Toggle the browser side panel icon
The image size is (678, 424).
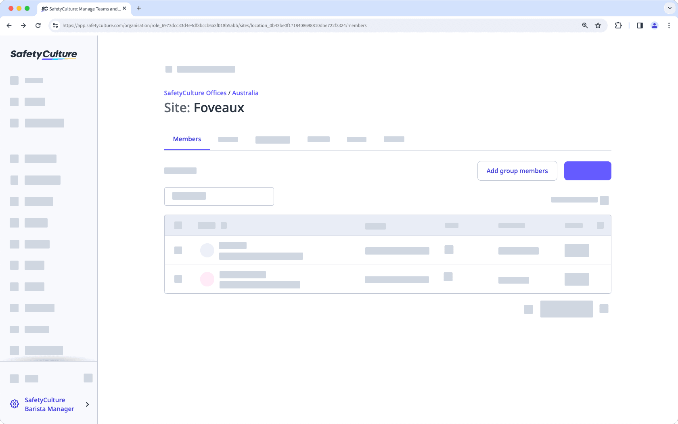[640, 25]
